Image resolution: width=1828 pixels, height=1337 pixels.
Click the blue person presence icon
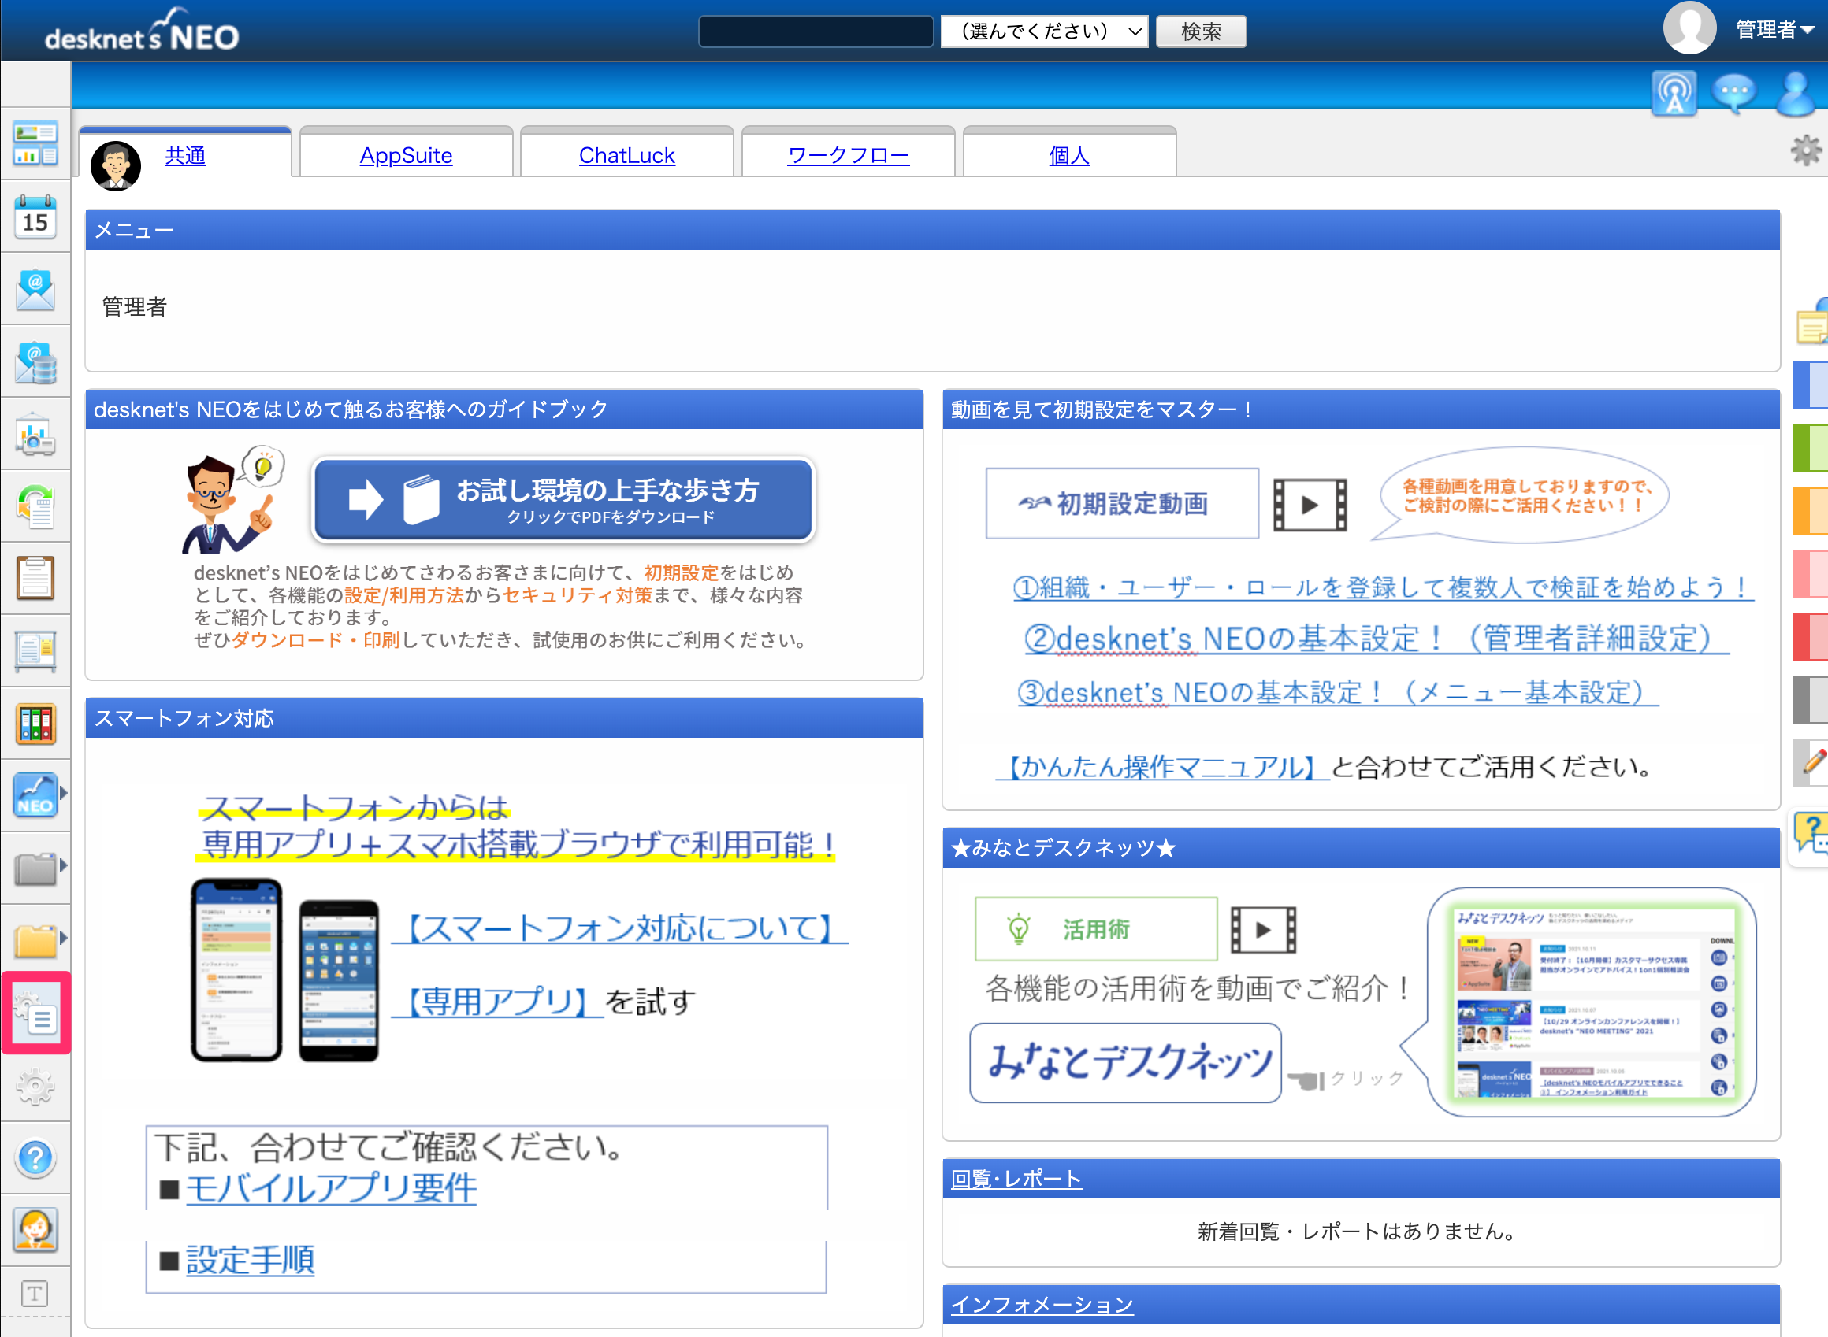(1796, 94)
